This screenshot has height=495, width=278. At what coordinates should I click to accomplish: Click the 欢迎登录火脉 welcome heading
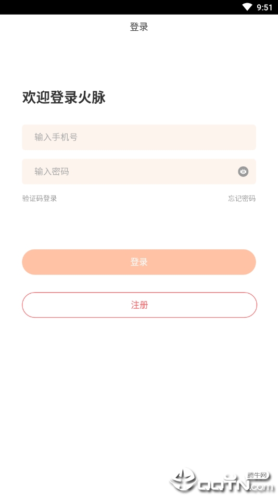point(64,97)
